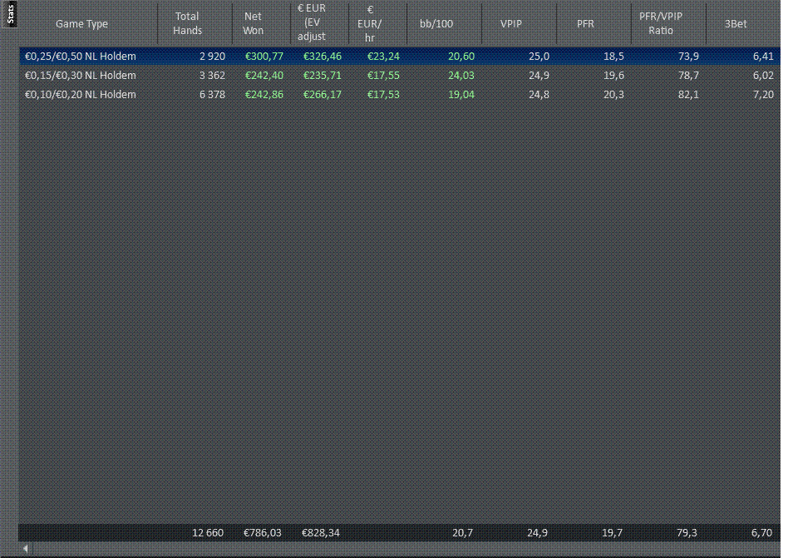The width and height of the screenshot is (798, 558).
Task: Click hourly rate value €17,55
Action: 383,76
